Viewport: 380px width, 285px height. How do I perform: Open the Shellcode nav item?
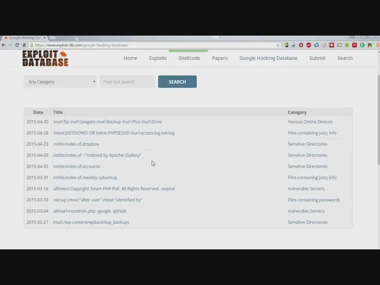coord(189,58)
